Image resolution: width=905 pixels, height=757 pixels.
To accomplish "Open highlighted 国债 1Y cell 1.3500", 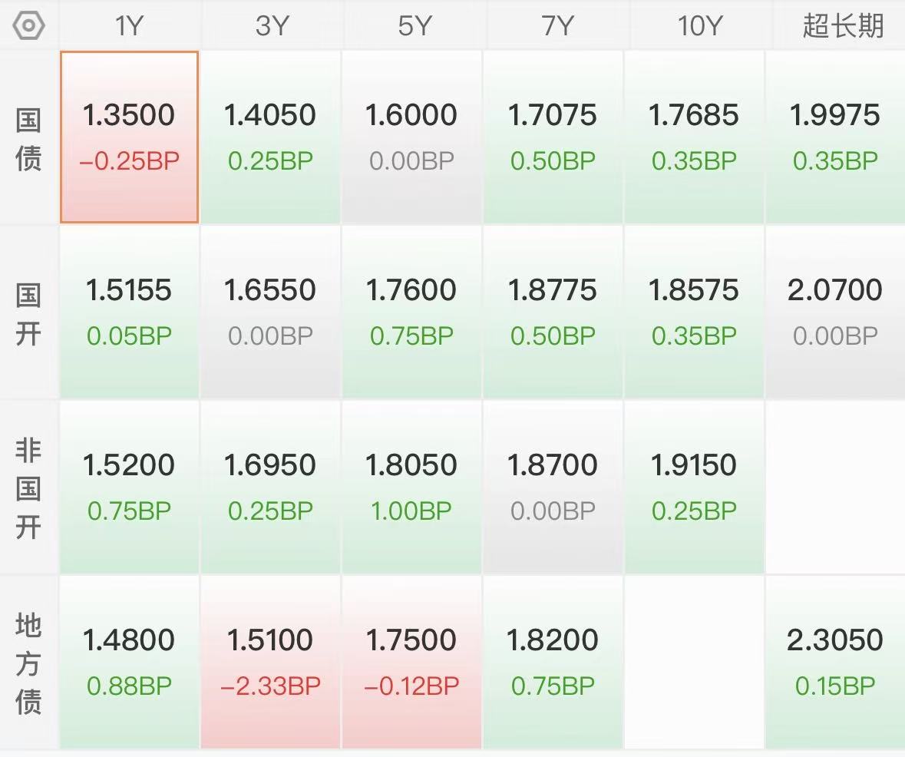I will 129,137.
